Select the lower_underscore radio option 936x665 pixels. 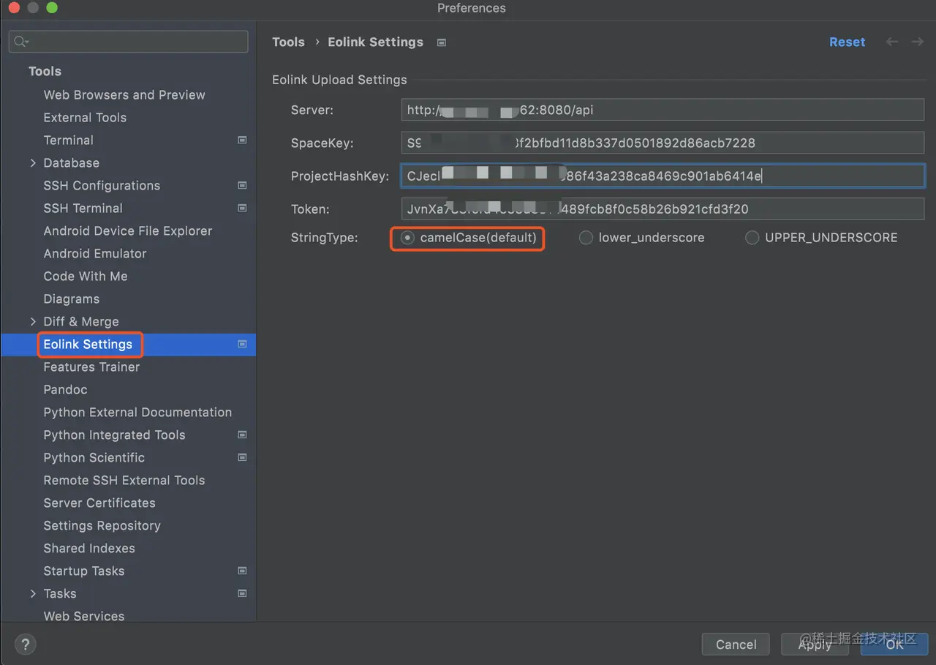pyautogui.click(x=586, y=238)
